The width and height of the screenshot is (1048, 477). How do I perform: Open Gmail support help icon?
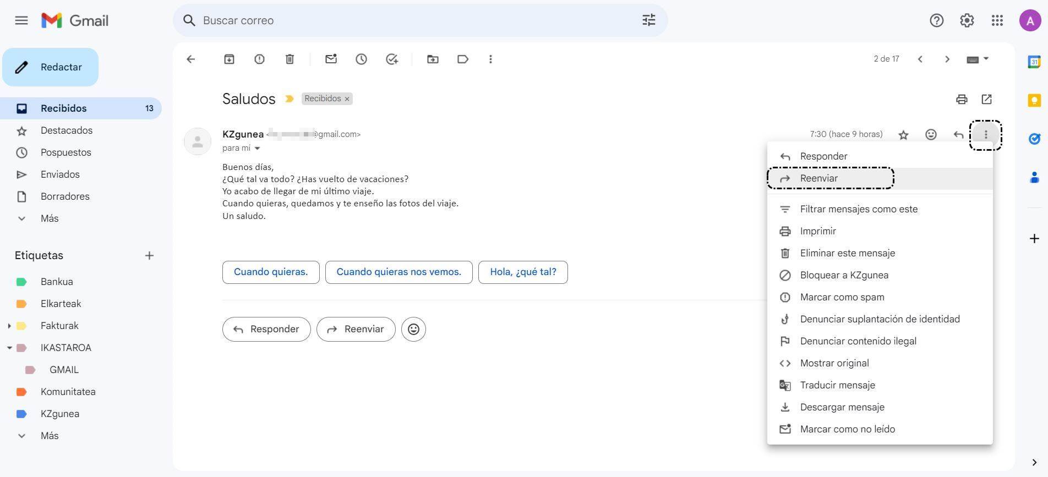[x=936, y=20]
